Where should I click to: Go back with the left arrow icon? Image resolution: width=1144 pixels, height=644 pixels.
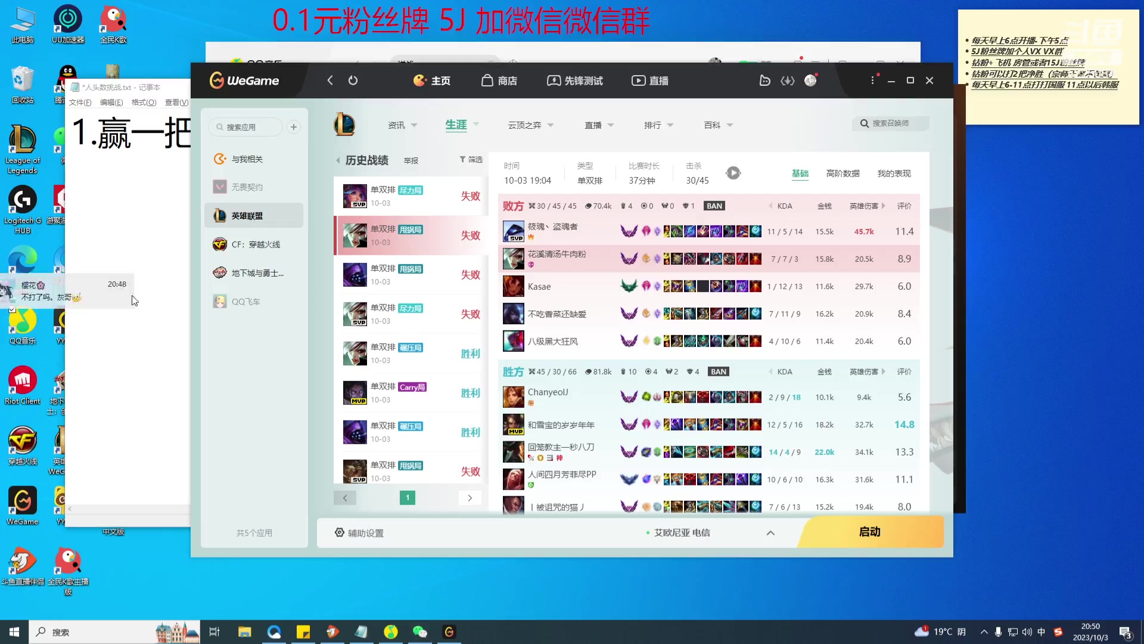(330, 80)
